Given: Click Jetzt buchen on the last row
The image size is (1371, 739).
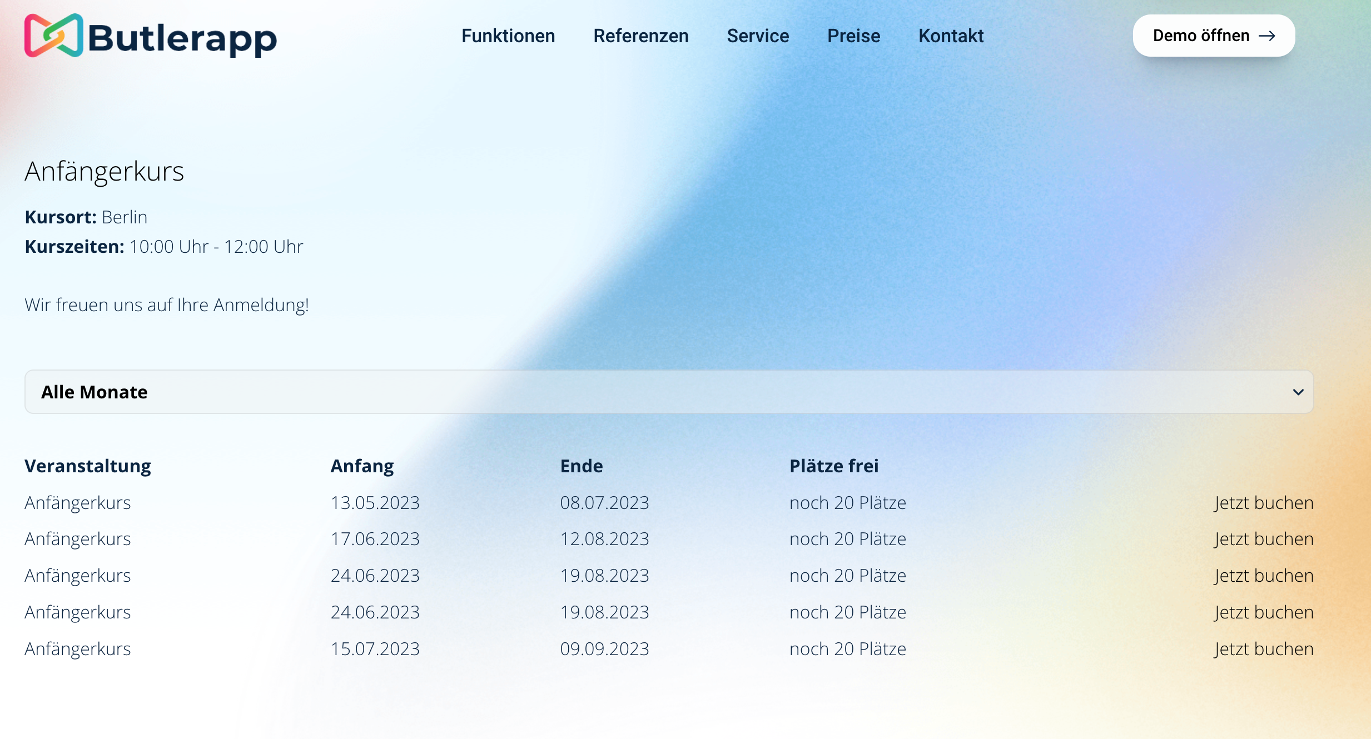Looking at the screenshot, I should point(1264,648).
